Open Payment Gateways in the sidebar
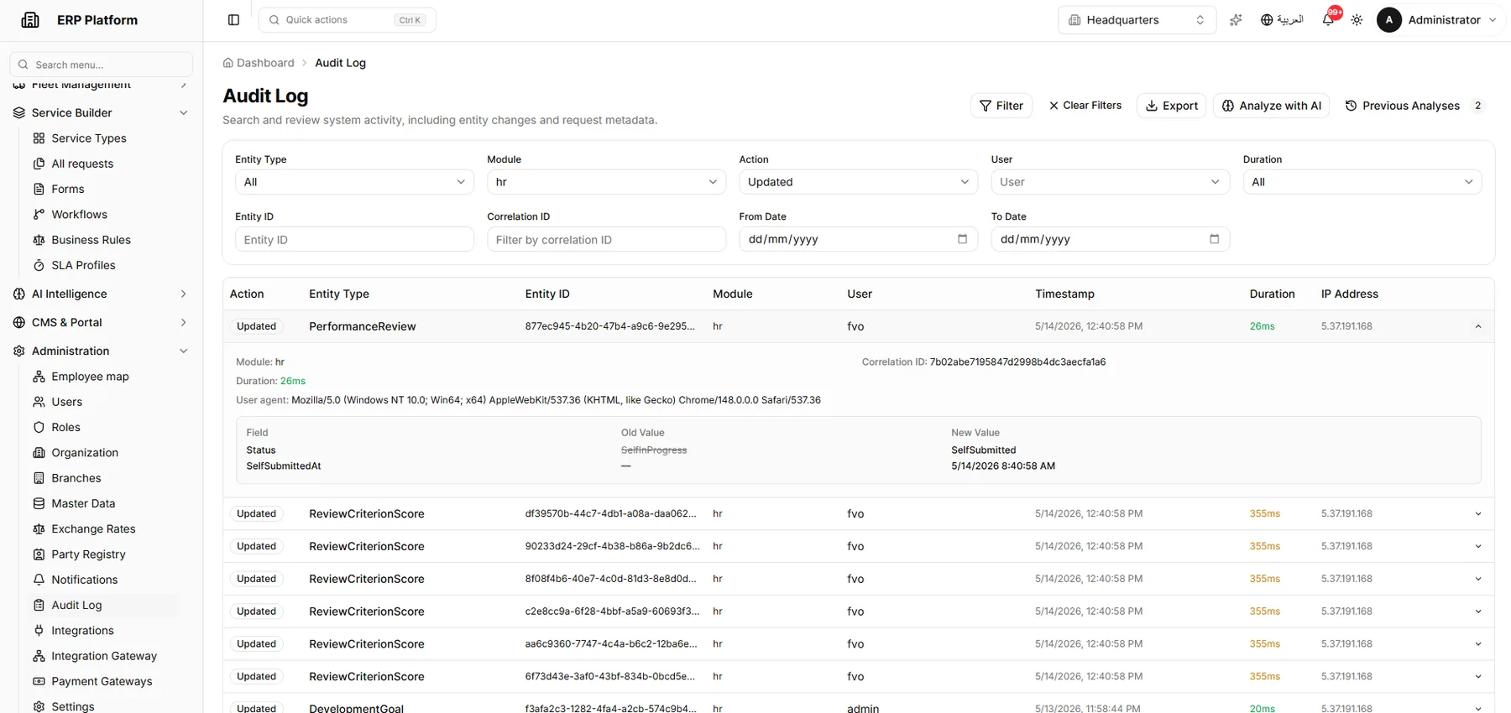The image size is (1511, 713). 102,681
